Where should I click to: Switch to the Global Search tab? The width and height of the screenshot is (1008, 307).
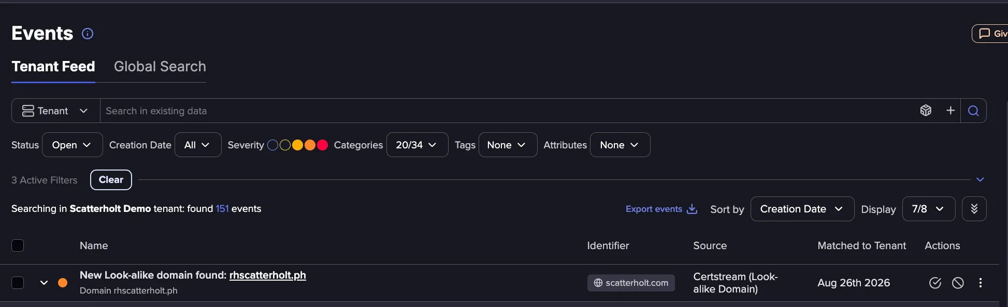point(160,67)
